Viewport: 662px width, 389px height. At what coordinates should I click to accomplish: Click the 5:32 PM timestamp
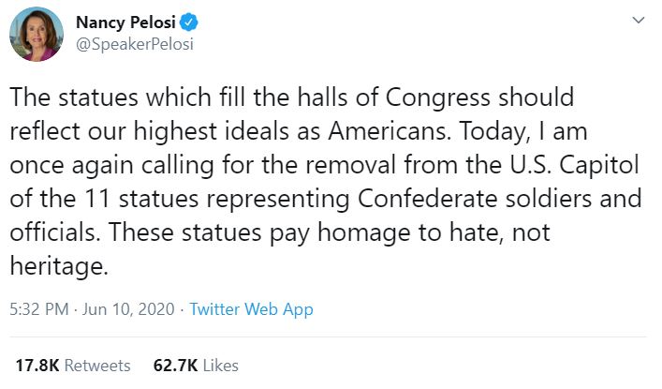[39, 309]
